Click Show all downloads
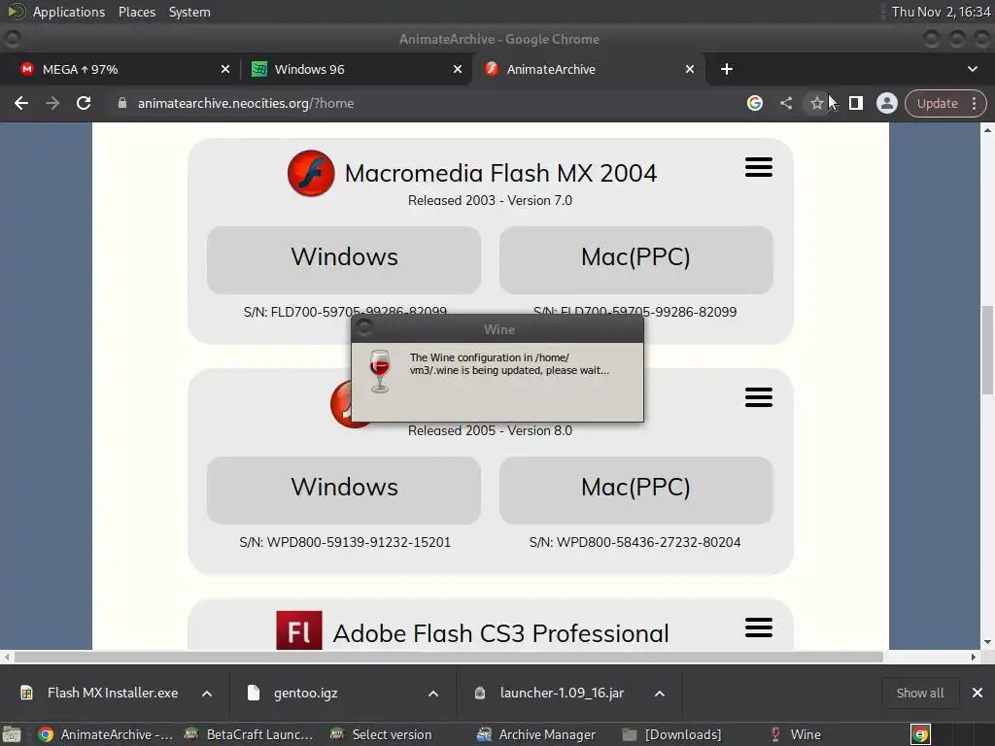Viewport: 995px width, 746px height. tap(919, 693)
